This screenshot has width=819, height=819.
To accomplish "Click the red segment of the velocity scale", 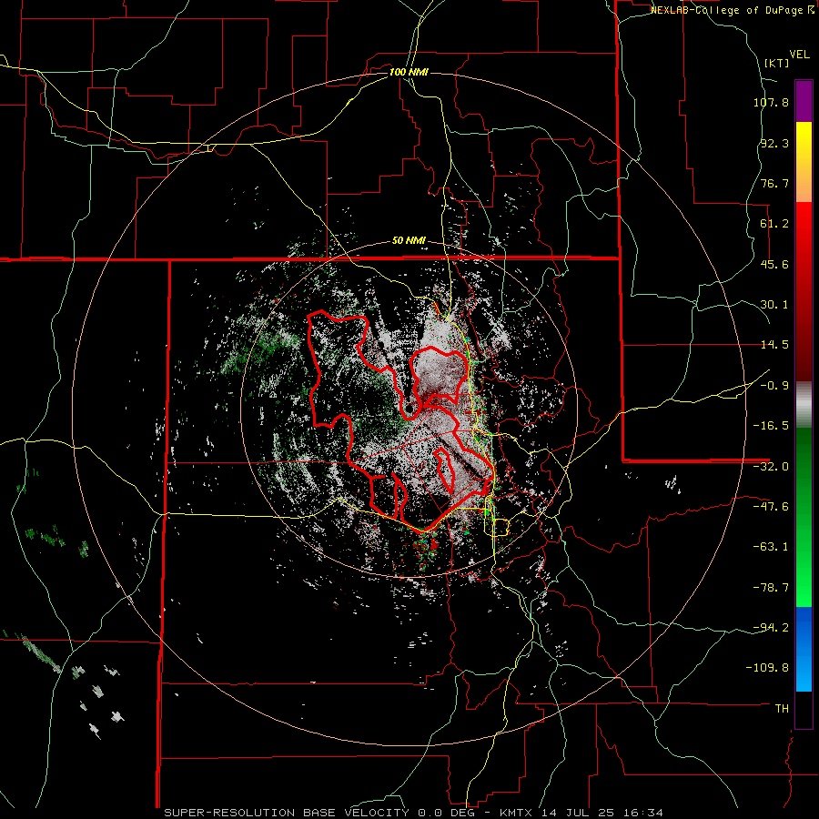I will (804, 291).
